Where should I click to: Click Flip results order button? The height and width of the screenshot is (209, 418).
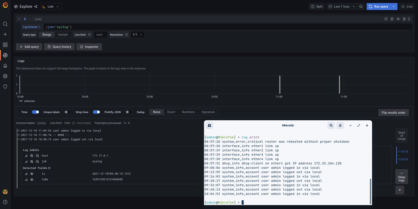point(394,112)
